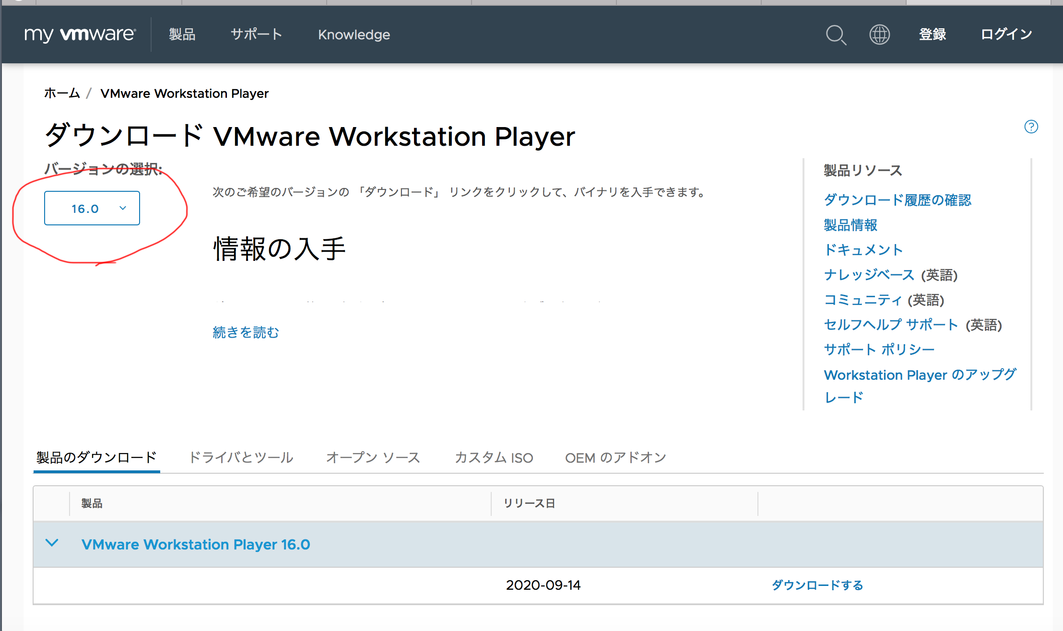Screen dimensions: 1063x631
Task: Click the 製品 column header
Action: [x=92, y=503]
